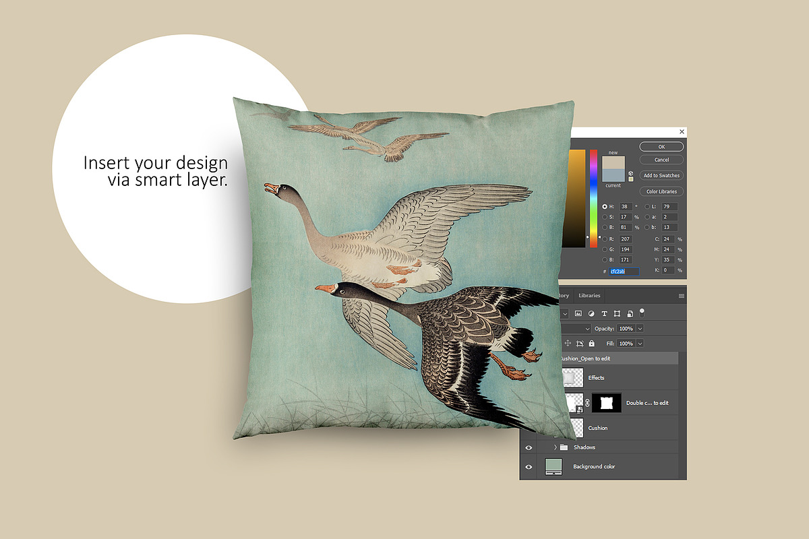The width and height of the screenshot is (809, 539).
Task: Select the Effects layer thumbnail
Action: tap(572, 377)
